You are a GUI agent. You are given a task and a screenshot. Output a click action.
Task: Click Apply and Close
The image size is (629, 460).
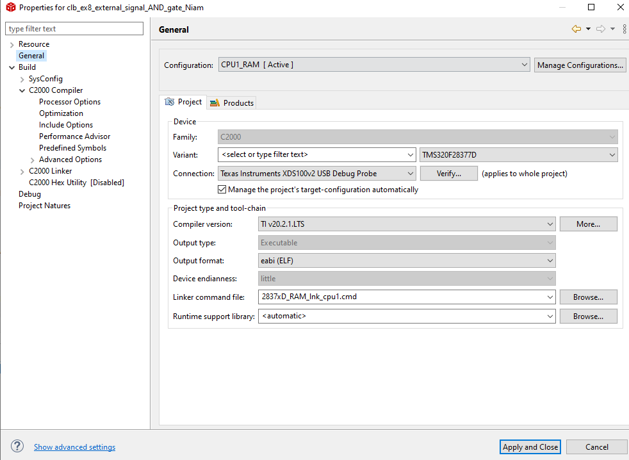point(530,447)
